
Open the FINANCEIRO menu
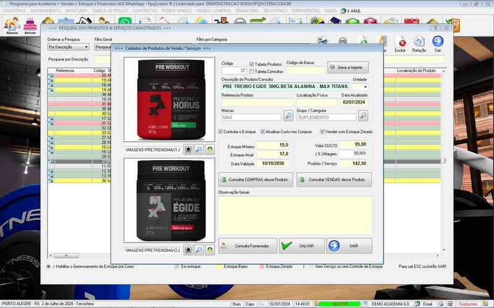click(248, 10)
